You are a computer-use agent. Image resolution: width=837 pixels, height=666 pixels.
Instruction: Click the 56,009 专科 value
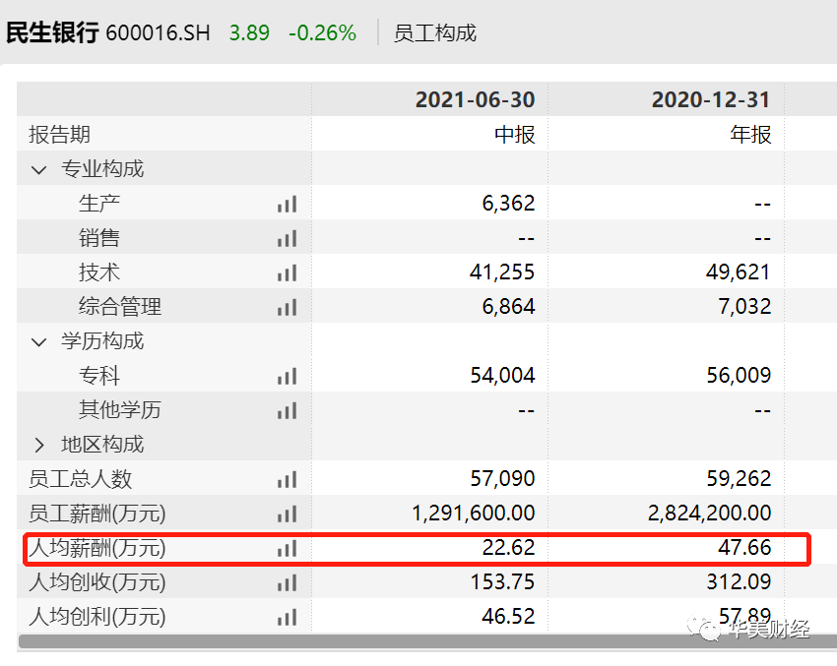coord(739,376)
